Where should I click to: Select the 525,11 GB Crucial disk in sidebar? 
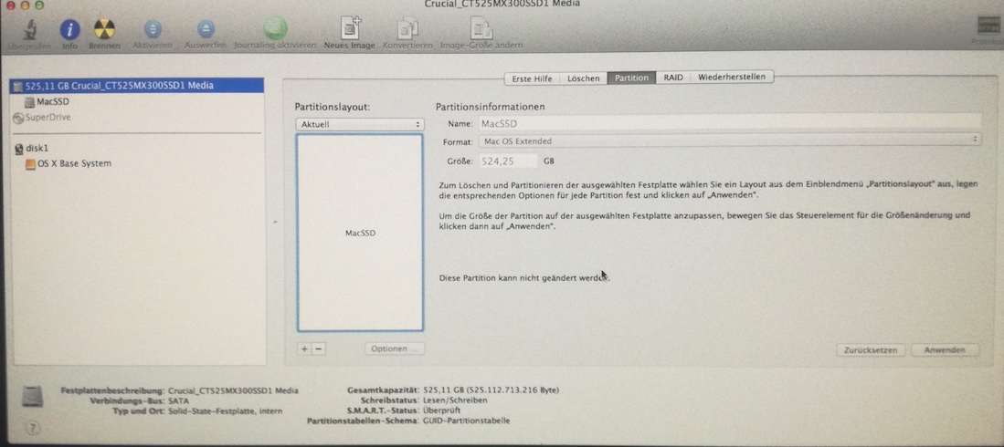[x=137, y=86]
